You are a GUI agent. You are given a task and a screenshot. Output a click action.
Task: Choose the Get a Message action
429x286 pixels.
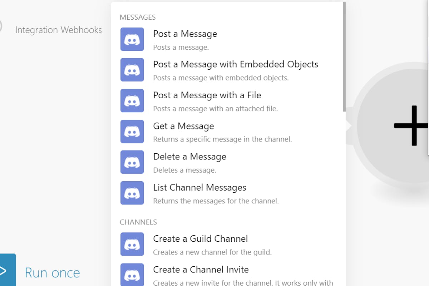184,126
